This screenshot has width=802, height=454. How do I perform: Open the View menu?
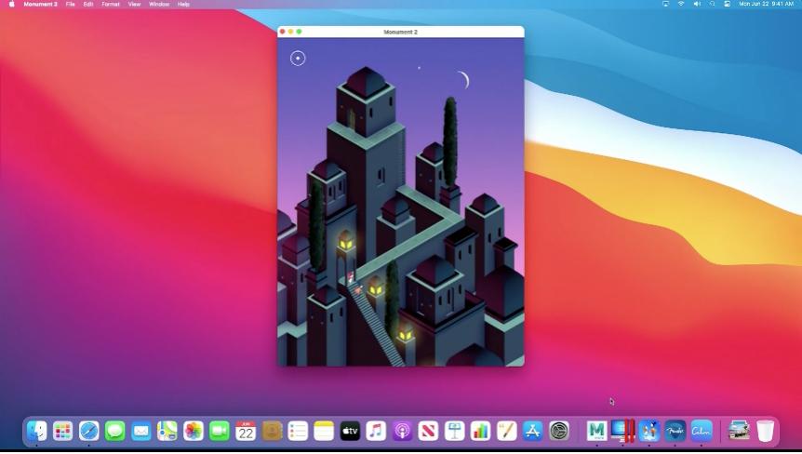(x=135, y=4)
